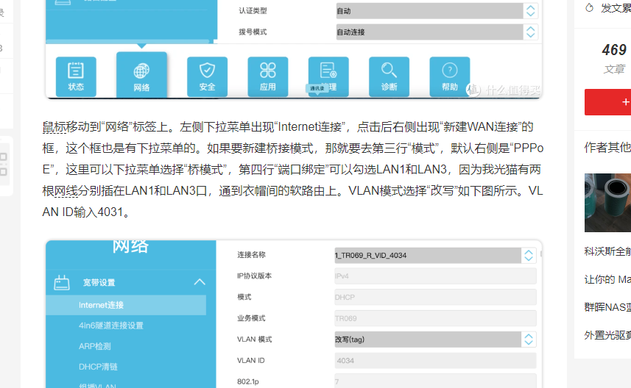Open the 科沃斯 article link
Screen dimensions: 631x388
click(x=607, y=251)
